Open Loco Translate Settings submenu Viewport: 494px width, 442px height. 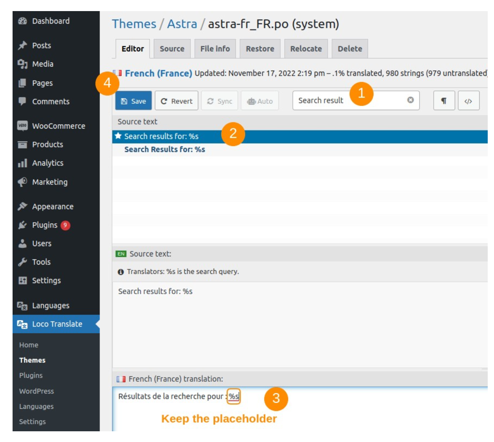click(x=33, y=422)
